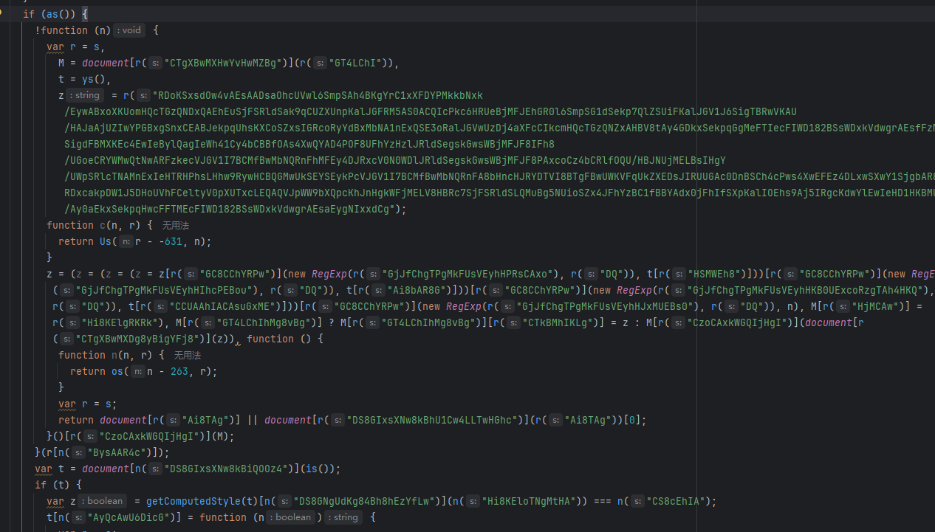Click the "s:" badge before "BysAAR4c"
Viewport: 935px width, 532px height.
coord(78,452)
